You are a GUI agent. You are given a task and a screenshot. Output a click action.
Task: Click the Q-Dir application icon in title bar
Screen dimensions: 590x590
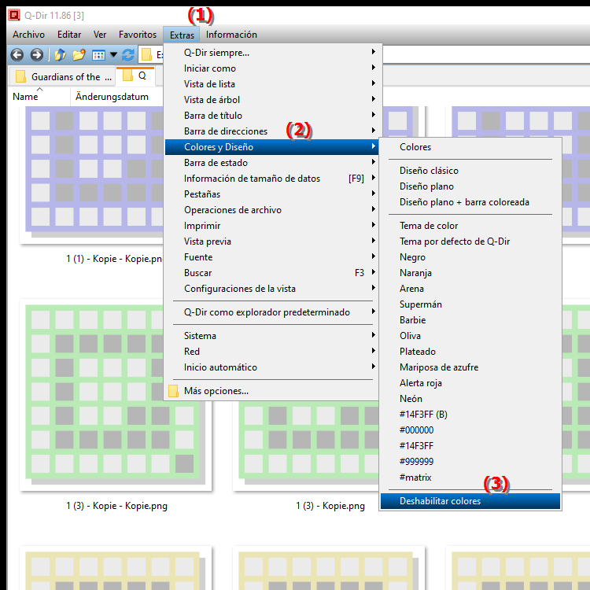coord(14,15)
